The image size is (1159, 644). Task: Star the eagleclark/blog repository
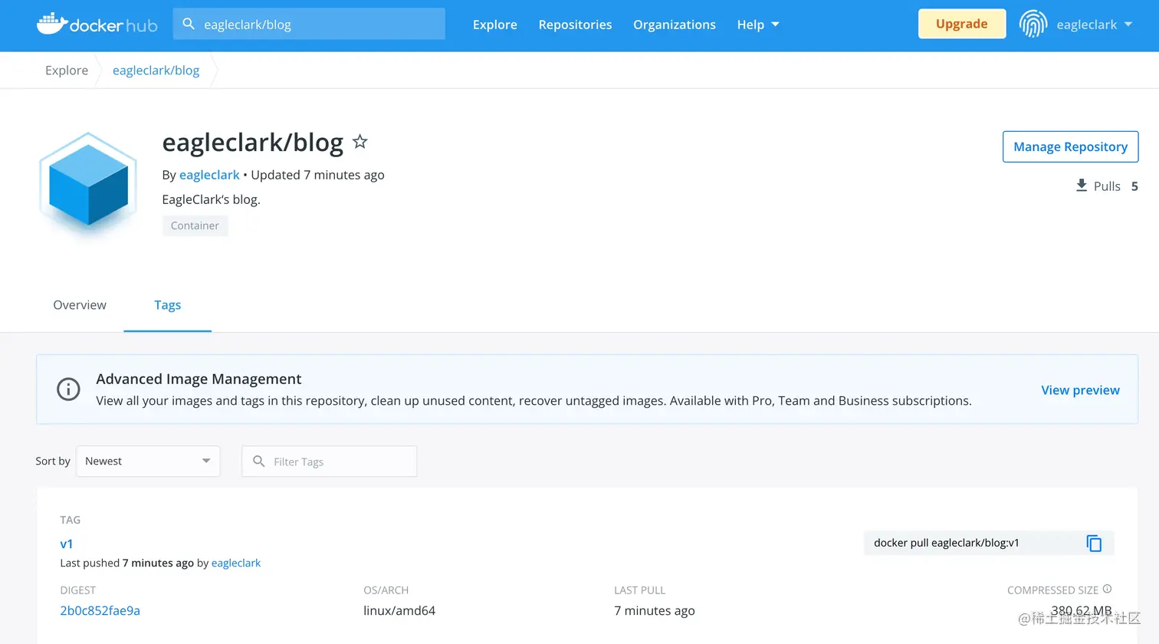coord(360,141)
